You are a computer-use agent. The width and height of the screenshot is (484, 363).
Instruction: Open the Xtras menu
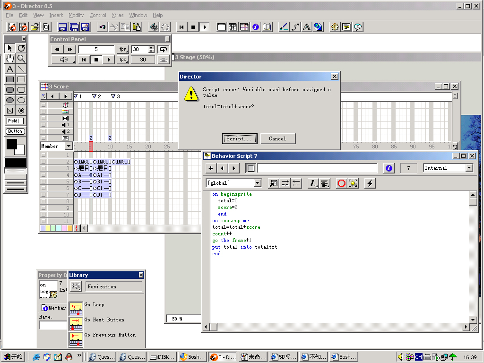point(117,15)
